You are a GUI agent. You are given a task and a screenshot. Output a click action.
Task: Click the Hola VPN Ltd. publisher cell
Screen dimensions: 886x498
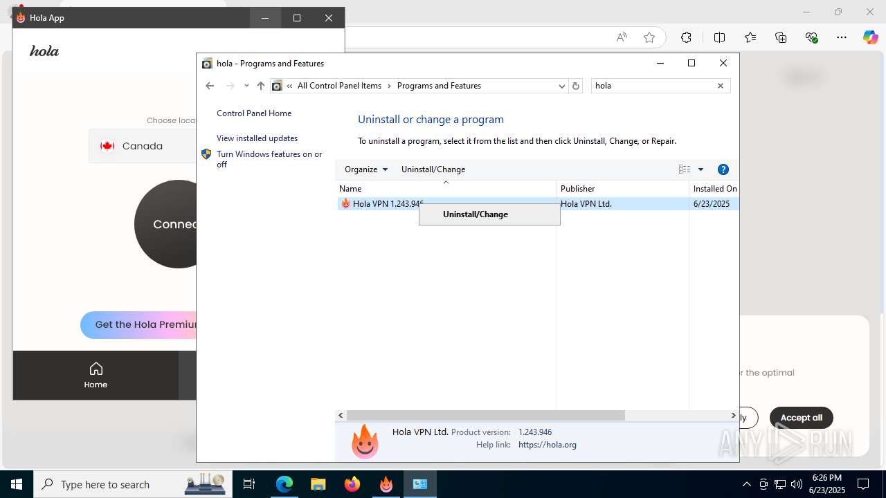click(586, 204)
